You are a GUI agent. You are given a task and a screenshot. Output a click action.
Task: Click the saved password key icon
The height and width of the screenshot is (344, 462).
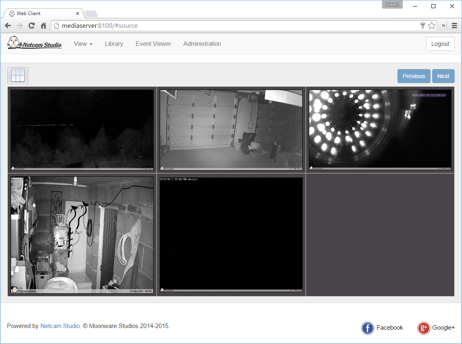[422, 26]
